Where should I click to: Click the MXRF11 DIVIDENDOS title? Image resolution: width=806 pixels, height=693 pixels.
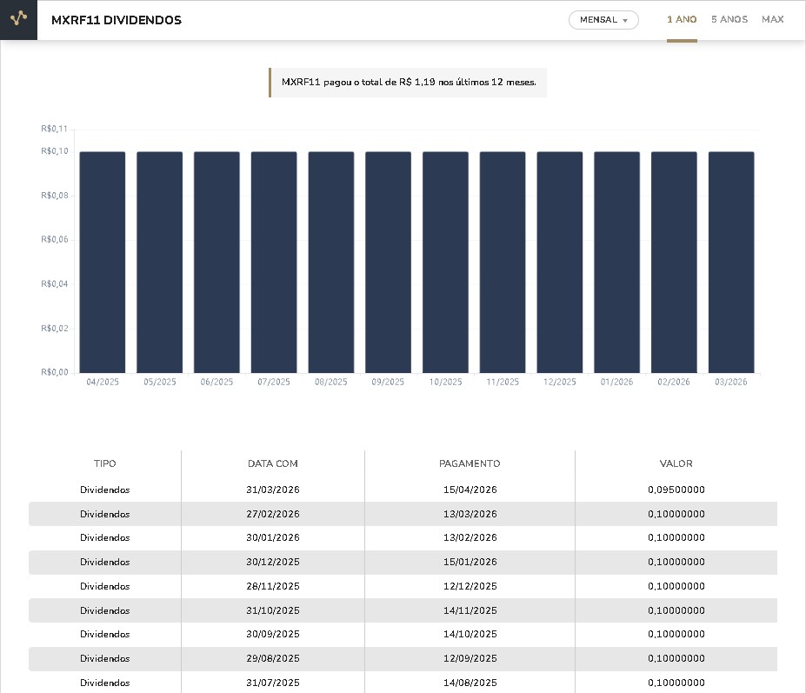117,20
